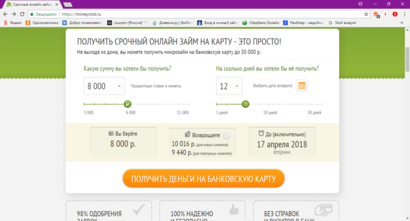
Task: Click the question mark help icon near Возвращаете
Action: (x=226, y=136)
